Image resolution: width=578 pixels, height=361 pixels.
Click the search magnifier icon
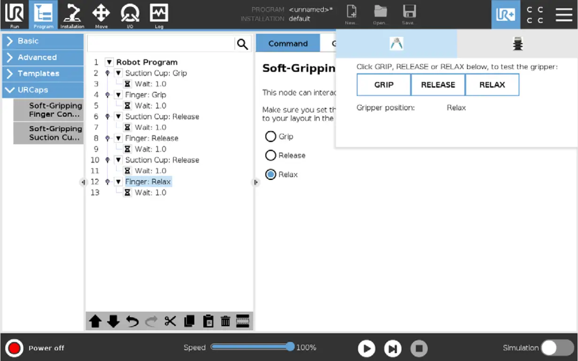click(242, 44)
